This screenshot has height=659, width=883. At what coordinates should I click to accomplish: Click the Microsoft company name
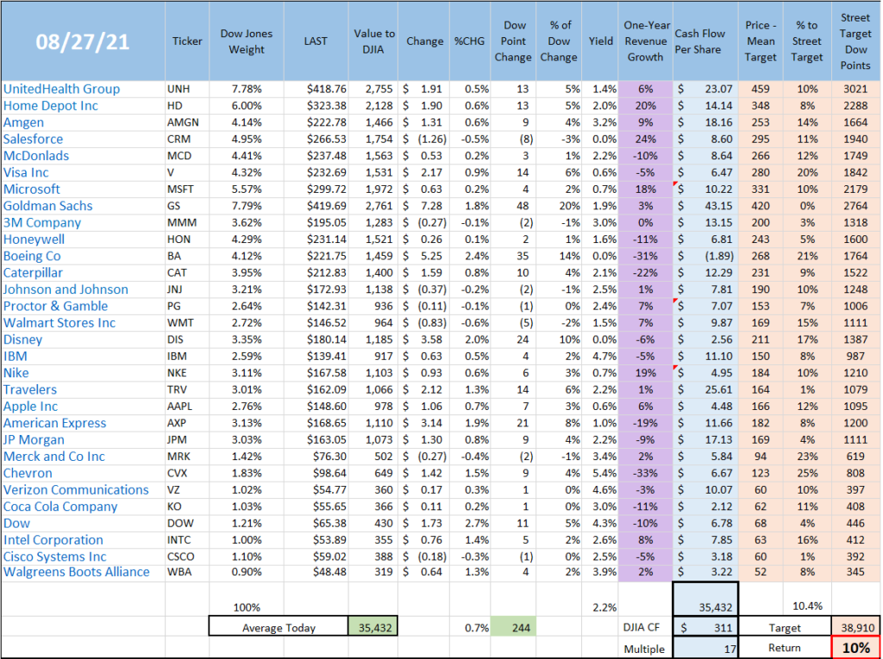point(32,190)
